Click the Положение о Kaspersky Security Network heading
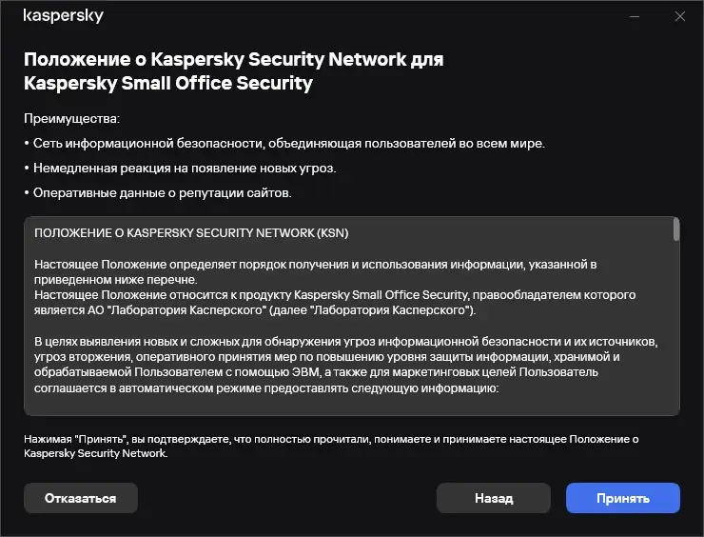Image resolution: width=704 pixels, height=537 pixels. [x=233, y=59]
